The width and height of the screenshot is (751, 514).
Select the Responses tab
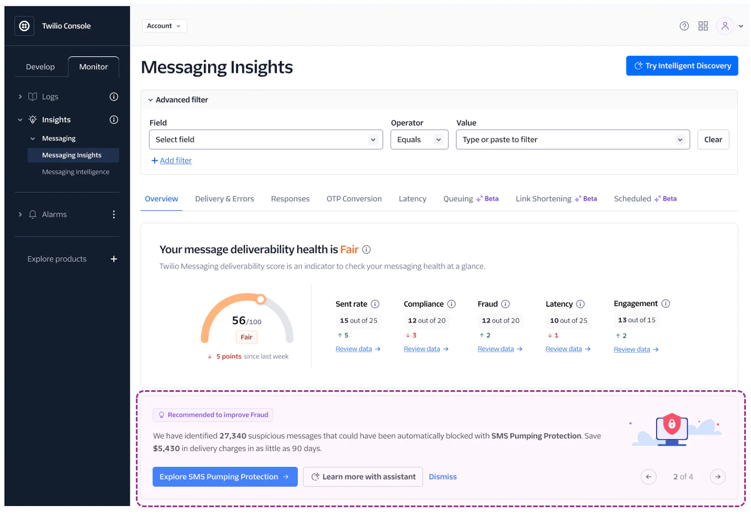(x=291, y=199)
